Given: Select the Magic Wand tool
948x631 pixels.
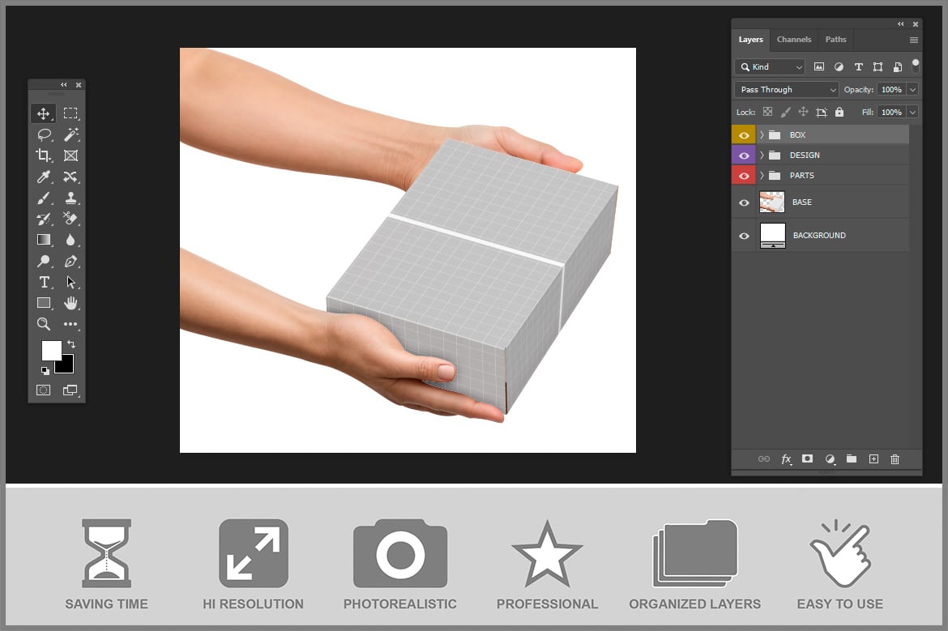Looking at the screenshot, I should click(x=70, y=134).
